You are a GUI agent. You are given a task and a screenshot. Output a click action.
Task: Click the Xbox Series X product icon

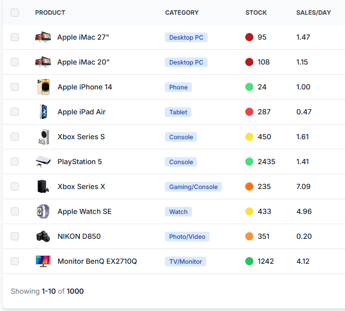click(43, 186)
